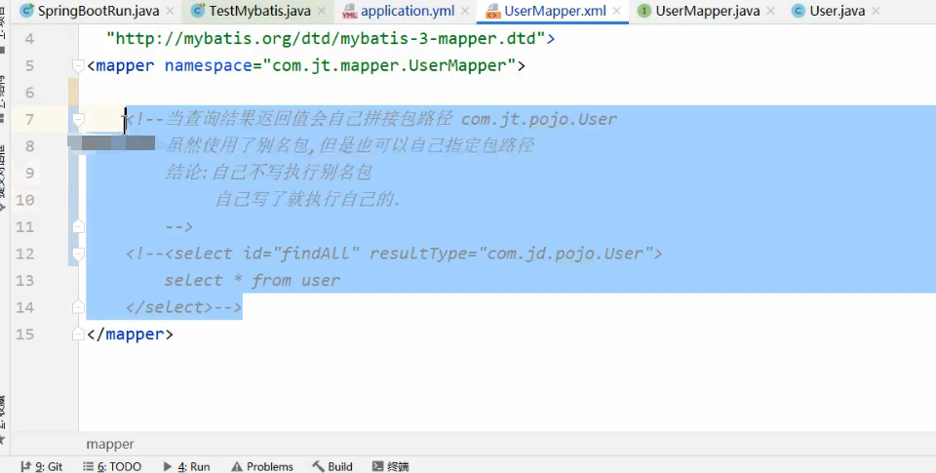This screenshot has width=936, height=473.
Task: Click the "select * from user" SQL line
Action: coord(253,281)
